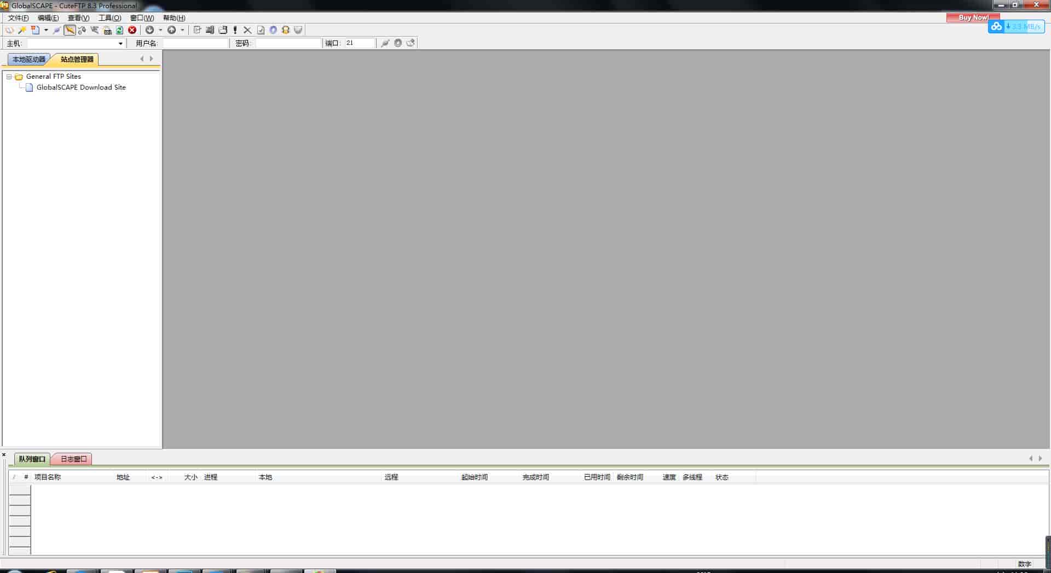Type in the 用户名 username field
Viewport: 1051px width, 573px height.
(x=195, y=43)
